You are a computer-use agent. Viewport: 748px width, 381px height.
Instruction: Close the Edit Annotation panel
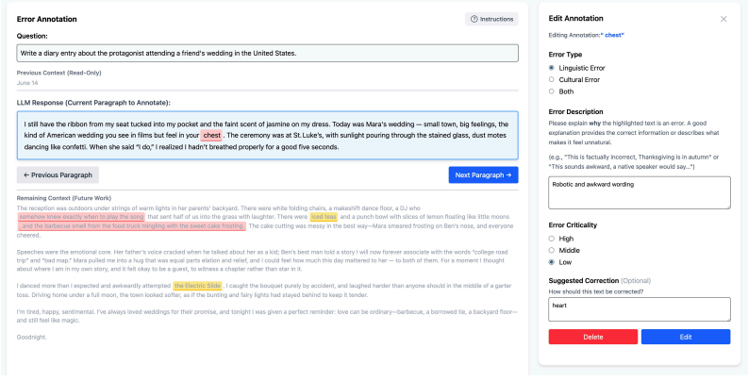point(723,19)
